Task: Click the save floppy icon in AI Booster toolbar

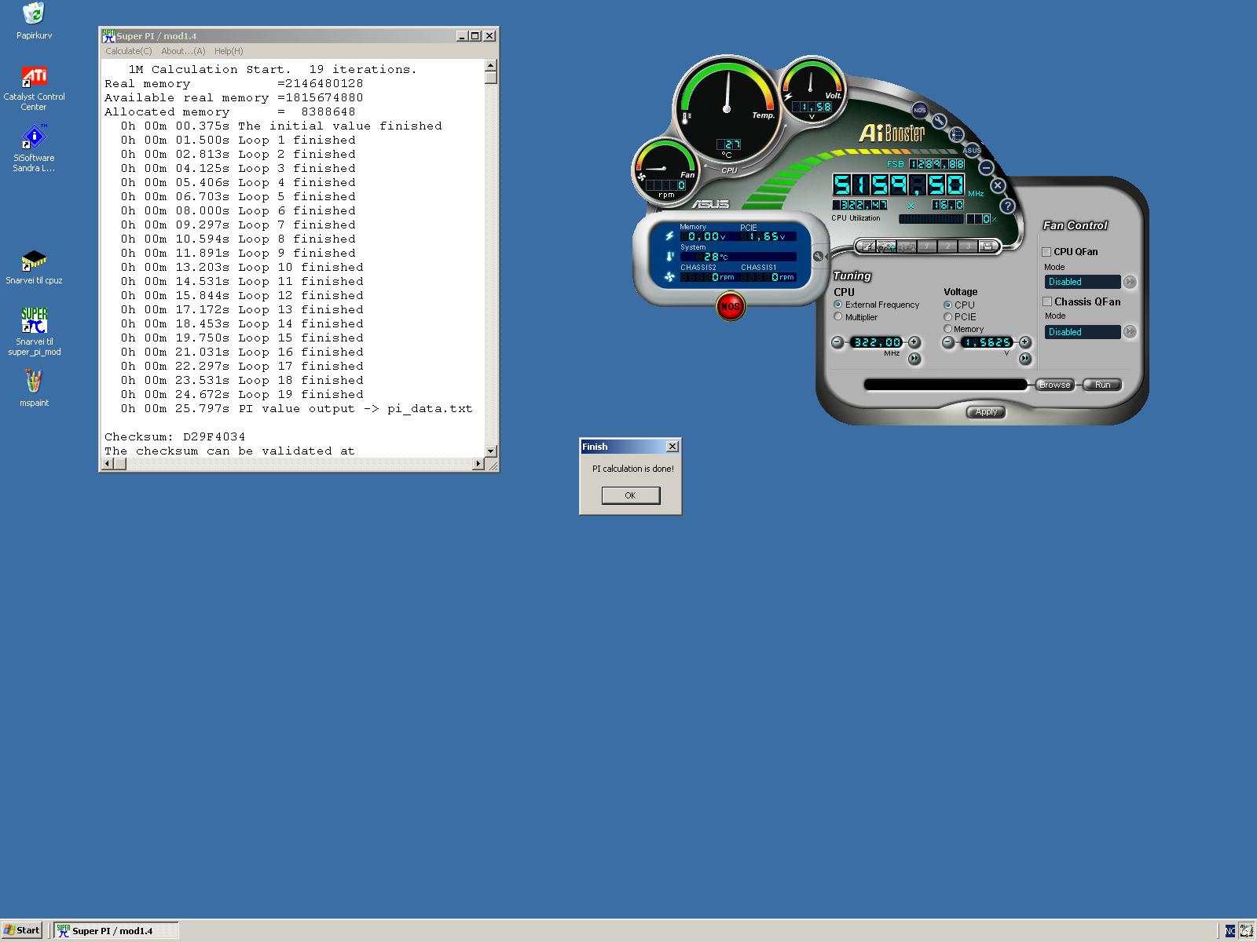Action: tap(988, 246)
